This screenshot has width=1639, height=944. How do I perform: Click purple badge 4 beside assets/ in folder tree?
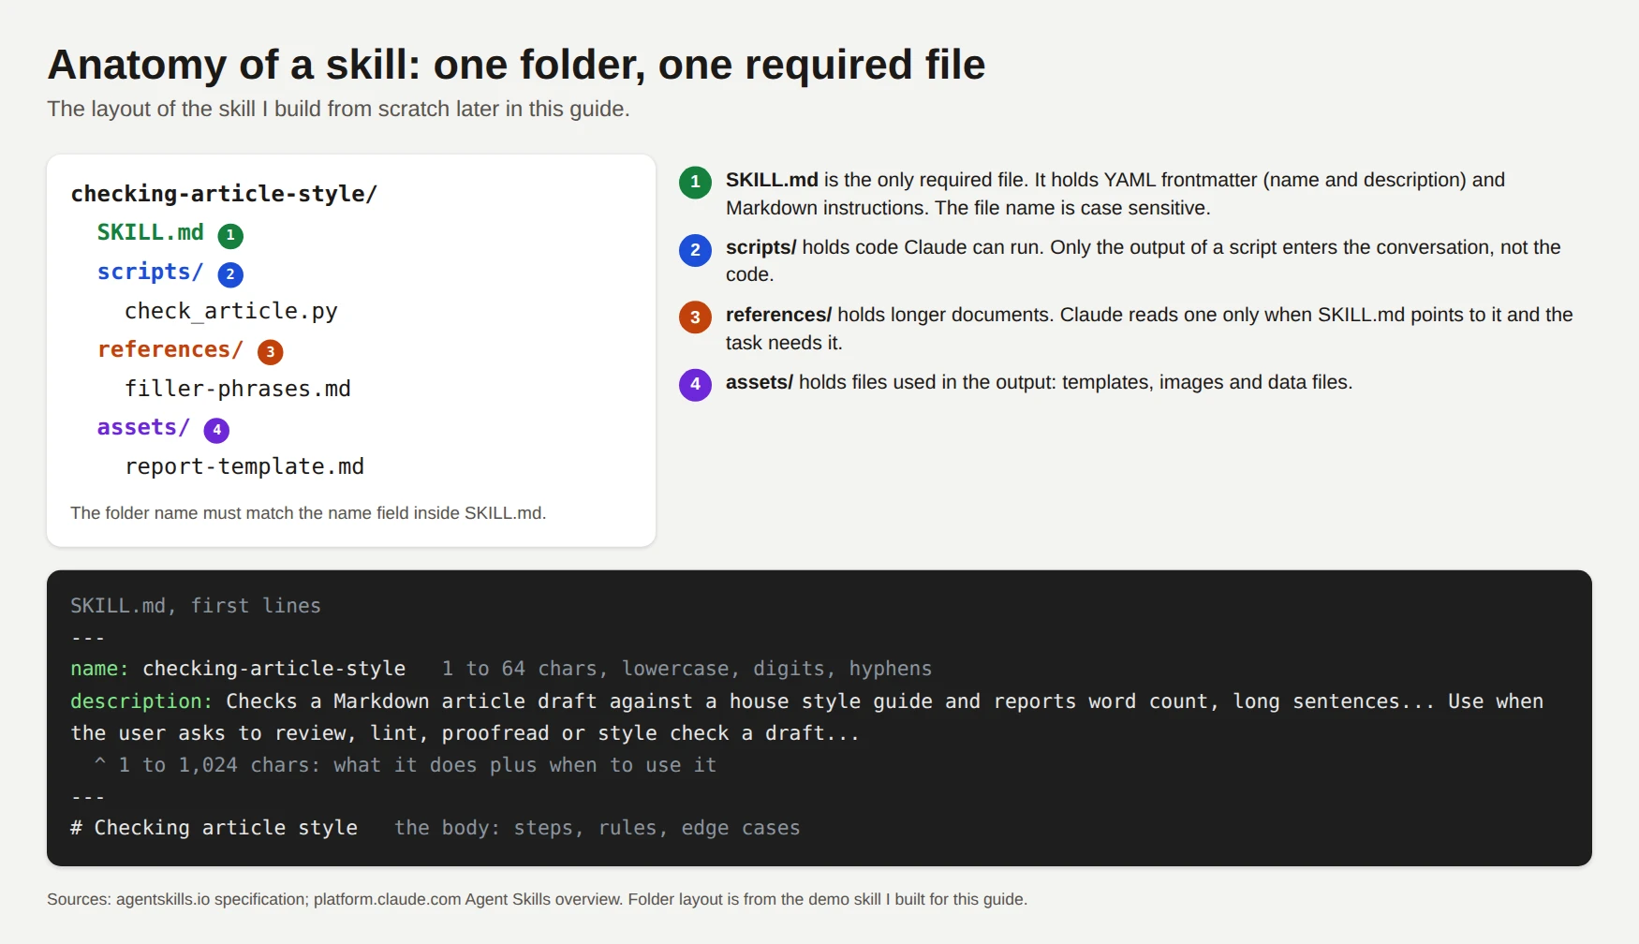(216, 430)
